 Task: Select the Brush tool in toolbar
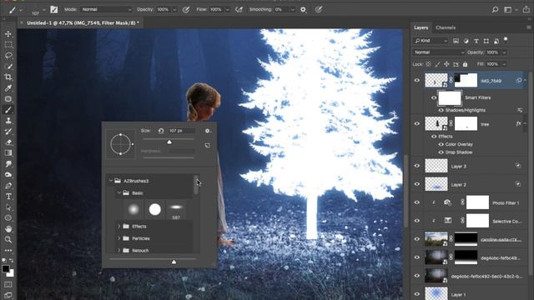[x=8, y=110]
